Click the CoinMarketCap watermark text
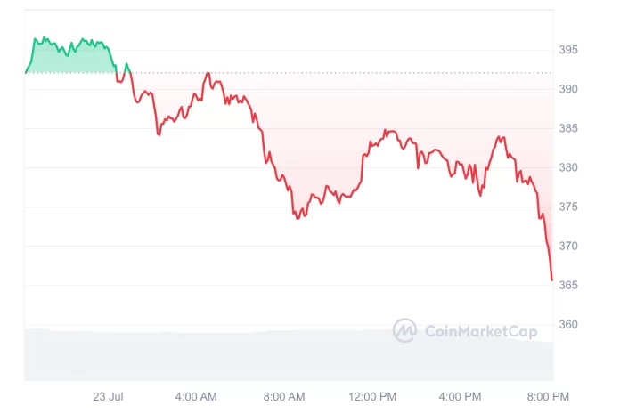 [481, 332]
